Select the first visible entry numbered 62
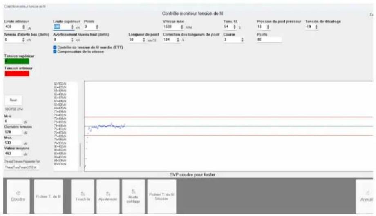376x216 pixels. 60,84
